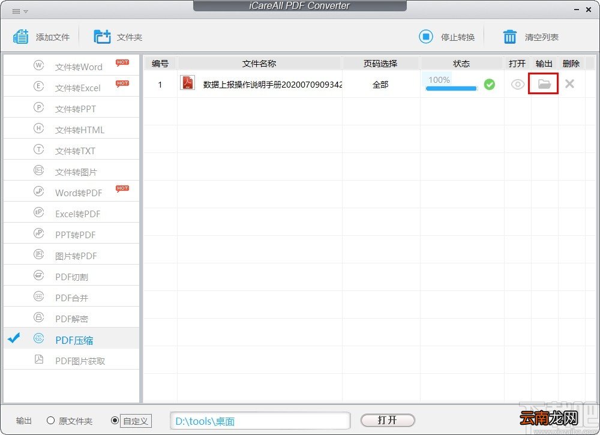Click the 输出 column header
This screenshot has height=435, width=600.
[544, 64]
